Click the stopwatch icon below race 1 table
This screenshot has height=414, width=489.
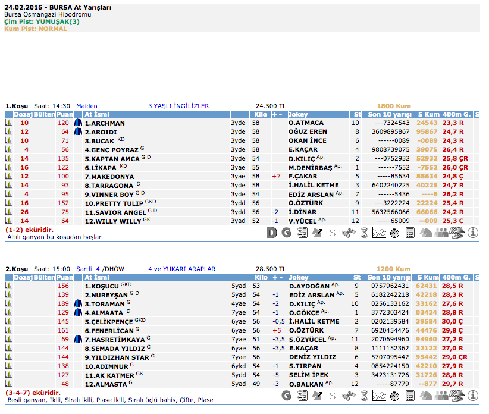[395, 232]
